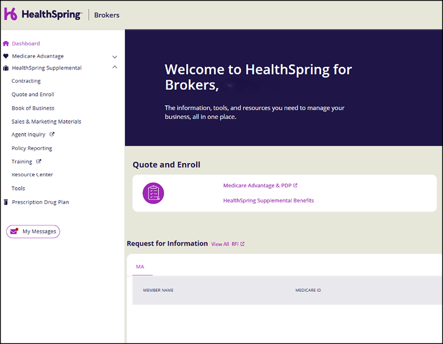The image size is (443, 344).
Task: Open the Agent Inquiry link
Action: [x=28, y=135]
